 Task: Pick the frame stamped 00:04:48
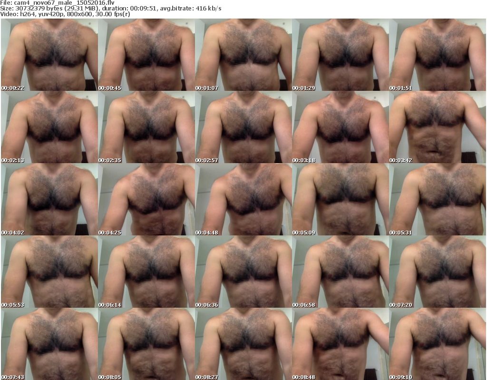pos(243,199)
